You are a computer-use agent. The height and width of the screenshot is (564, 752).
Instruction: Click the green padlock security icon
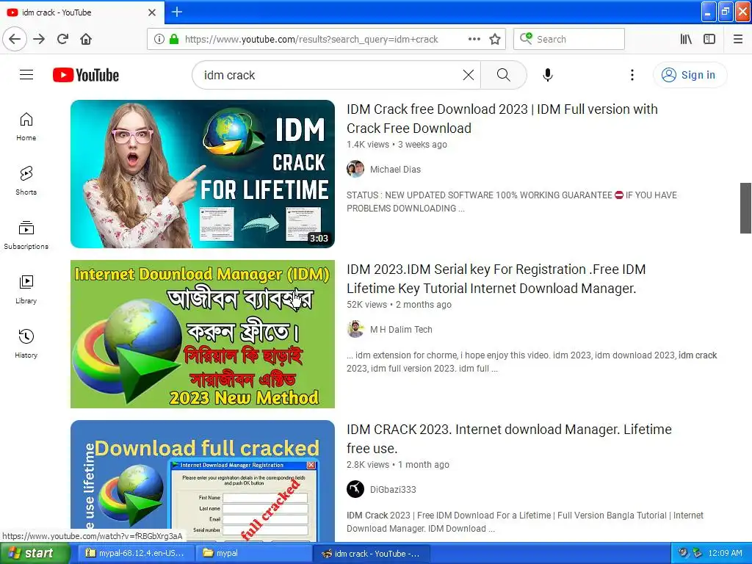(x=174, y=40)
